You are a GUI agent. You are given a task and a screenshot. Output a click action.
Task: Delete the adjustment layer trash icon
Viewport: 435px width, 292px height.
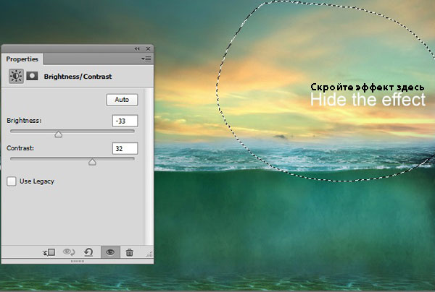tap(130, 252)
